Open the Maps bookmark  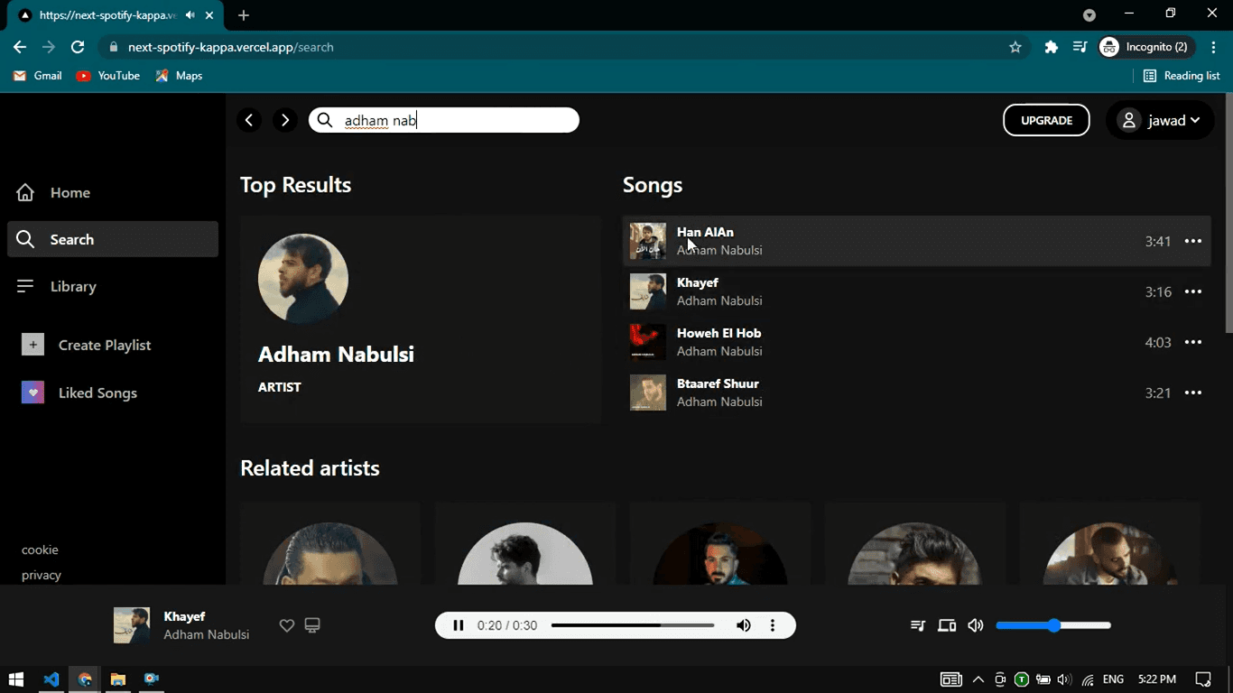click(179, 76)
